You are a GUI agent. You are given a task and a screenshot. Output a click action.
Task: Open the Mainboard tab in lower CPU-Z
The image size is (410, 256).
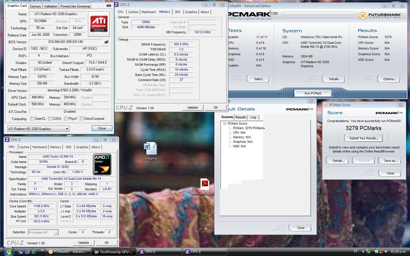pyautogui.click(x=40, y=147)
